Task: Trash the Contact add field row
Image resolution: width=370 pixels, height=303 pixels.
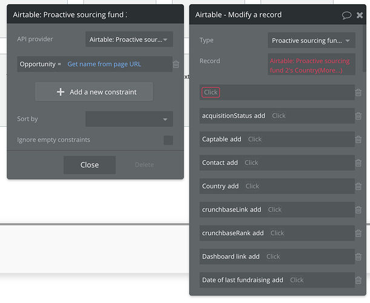Action: pos(358,163)
